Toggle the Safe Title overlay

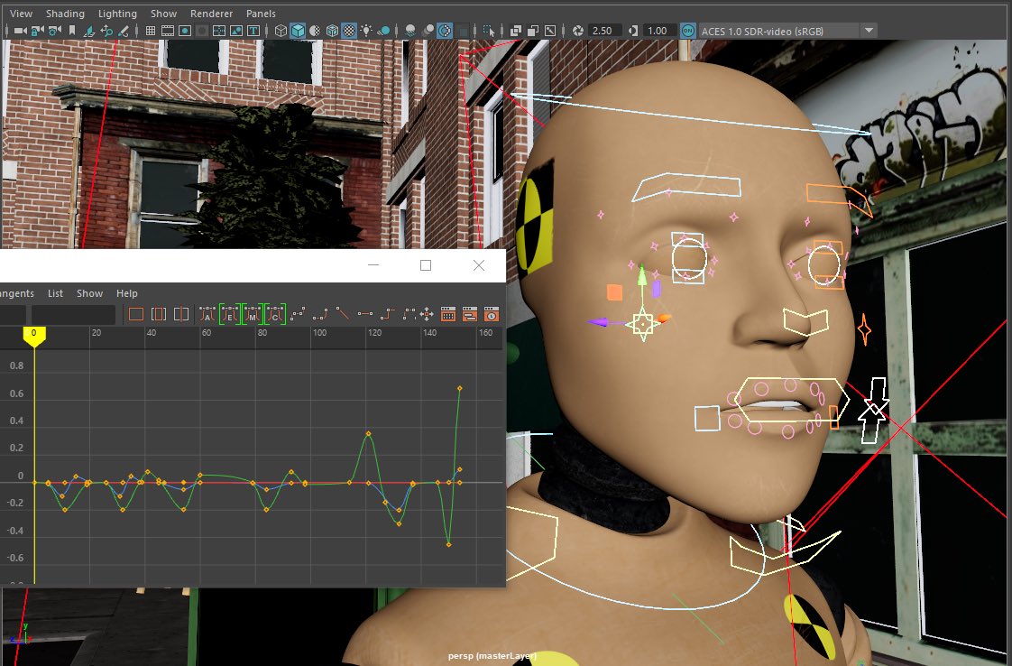pos(253,31)
